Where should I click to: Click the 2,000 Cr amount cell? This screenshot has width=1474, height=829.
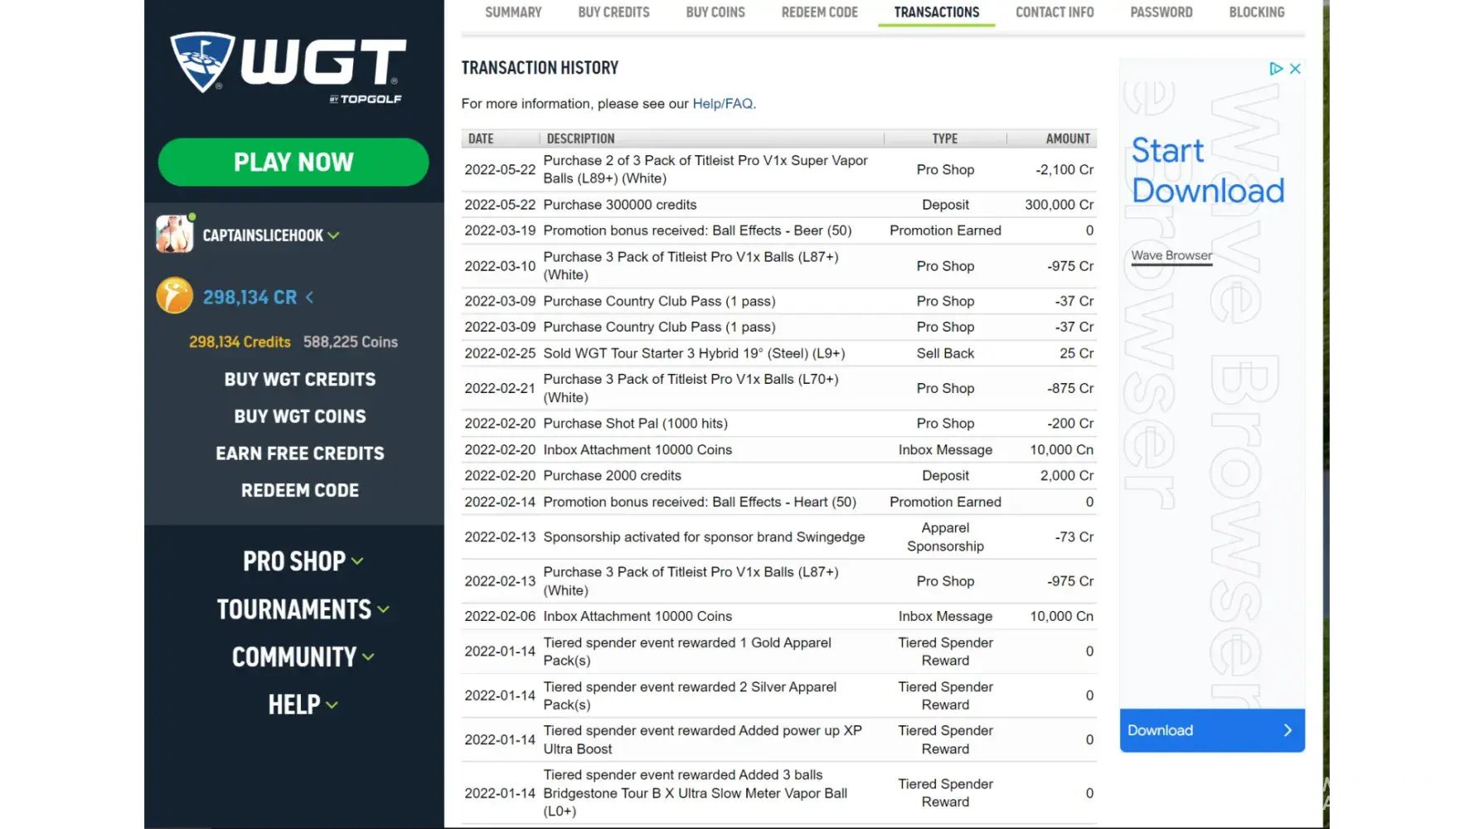coord(1067,476)
